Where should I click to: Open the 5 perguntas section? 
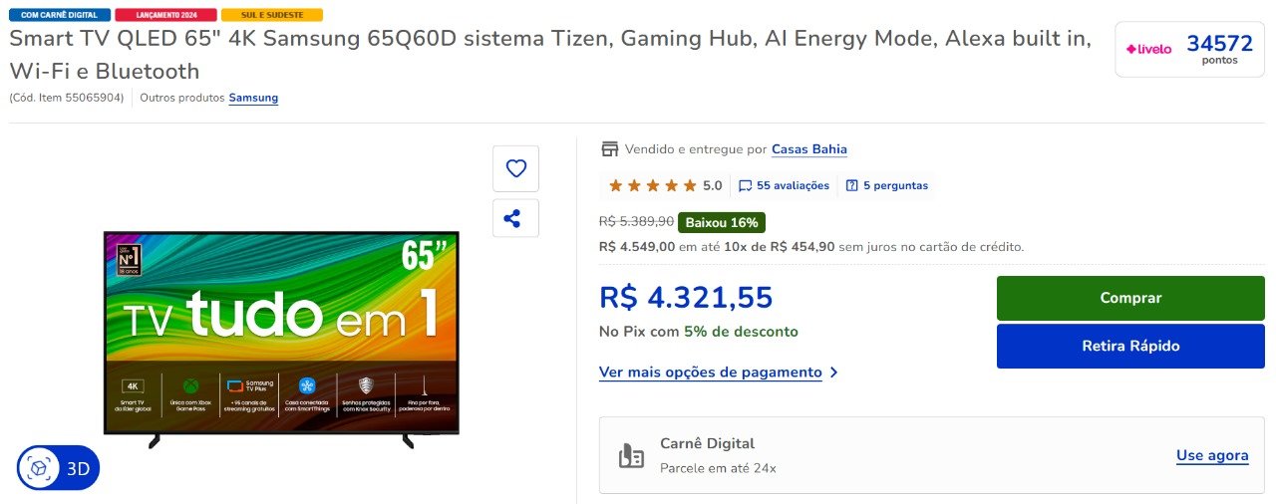click(895, 185)
